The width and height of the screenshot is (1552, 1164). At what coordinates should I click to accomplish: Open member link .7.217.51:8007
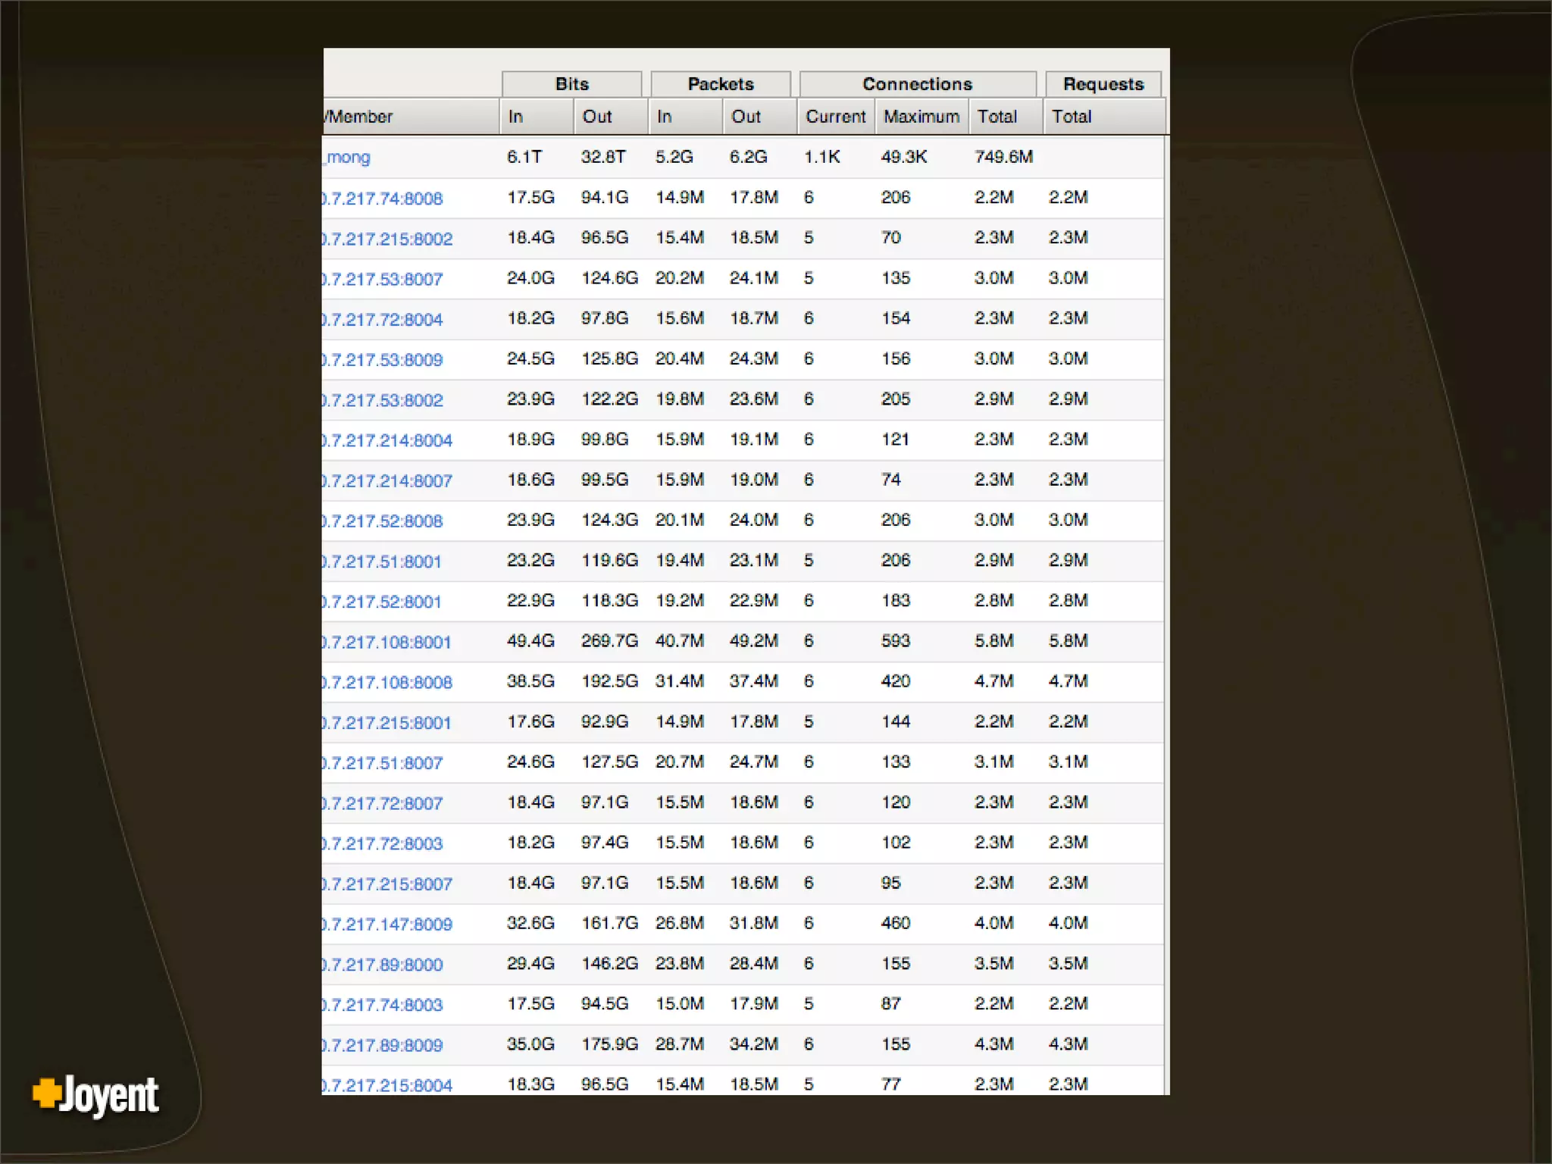[383, 763]
